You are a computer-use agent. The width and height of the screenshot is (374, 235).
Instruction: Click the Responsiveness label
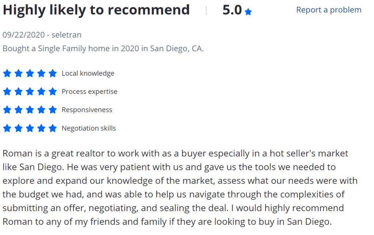pos(87,110)
